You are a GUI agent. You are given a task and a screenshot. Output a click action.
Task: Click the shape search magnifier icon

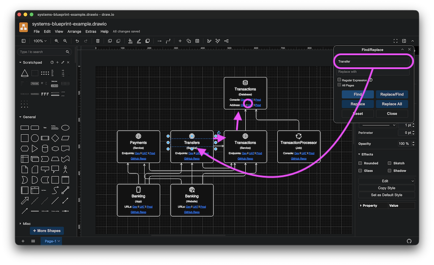coord(68,52)
